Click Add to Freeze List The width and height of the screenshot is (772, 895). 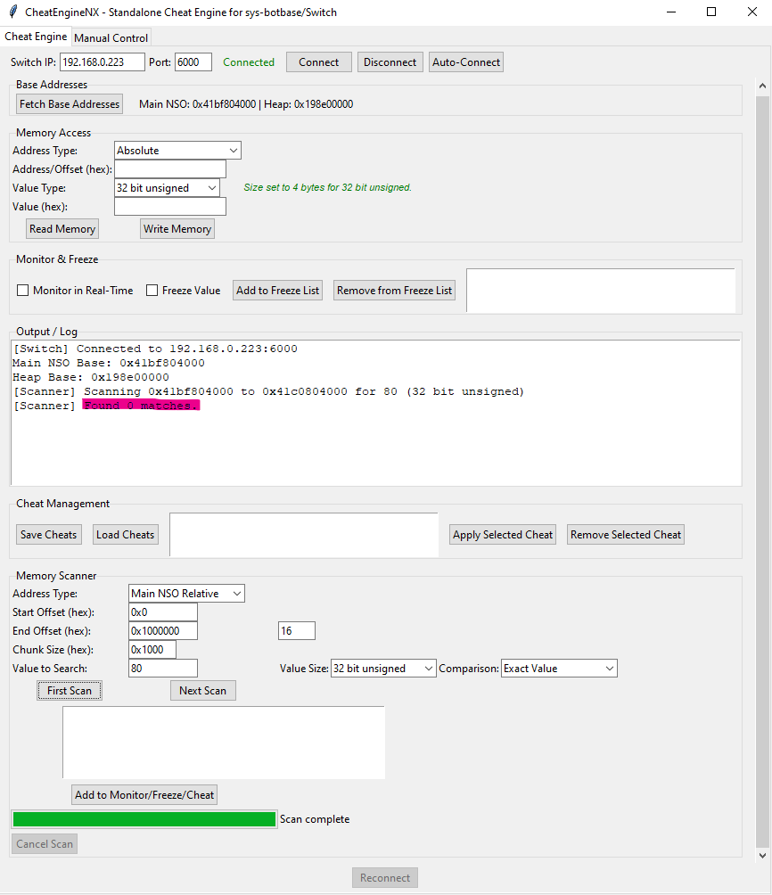click(277, 291)
